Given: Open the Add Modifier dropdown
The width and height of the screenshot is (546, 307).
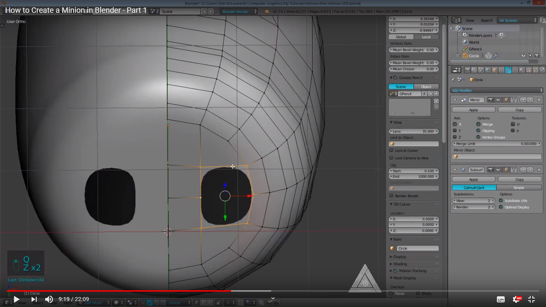Looking at the screenshot, I should [x=497, y=90].
